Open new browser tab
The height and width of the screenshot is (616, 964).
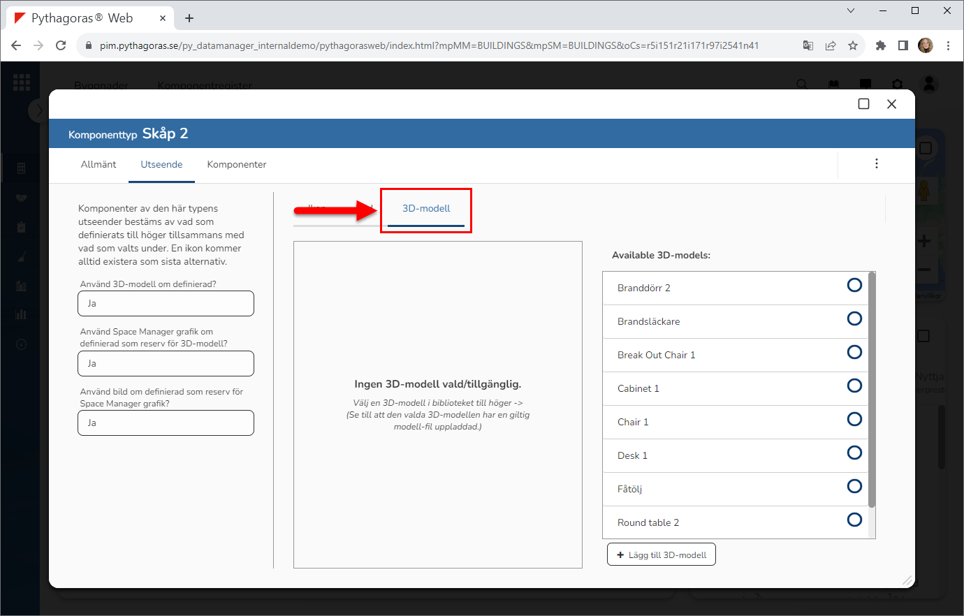click(189, 18)
